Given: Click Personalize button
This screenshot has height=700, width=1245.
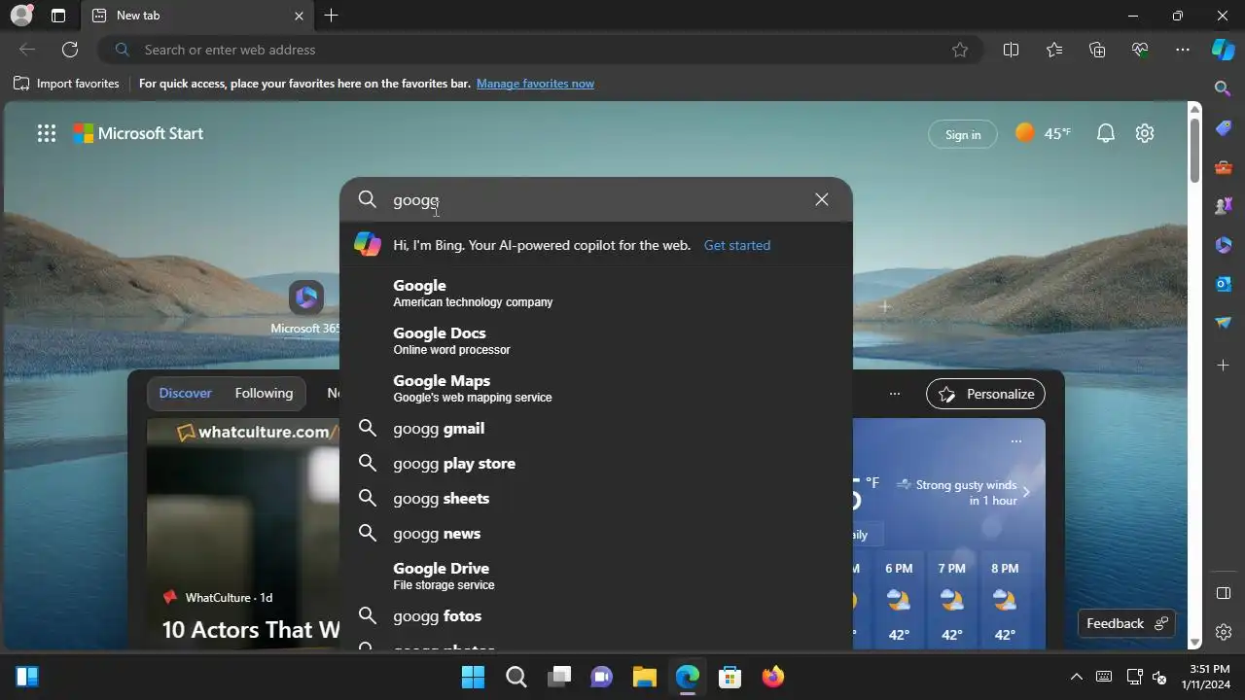Looking at the screenshot, I should (986, 394).
